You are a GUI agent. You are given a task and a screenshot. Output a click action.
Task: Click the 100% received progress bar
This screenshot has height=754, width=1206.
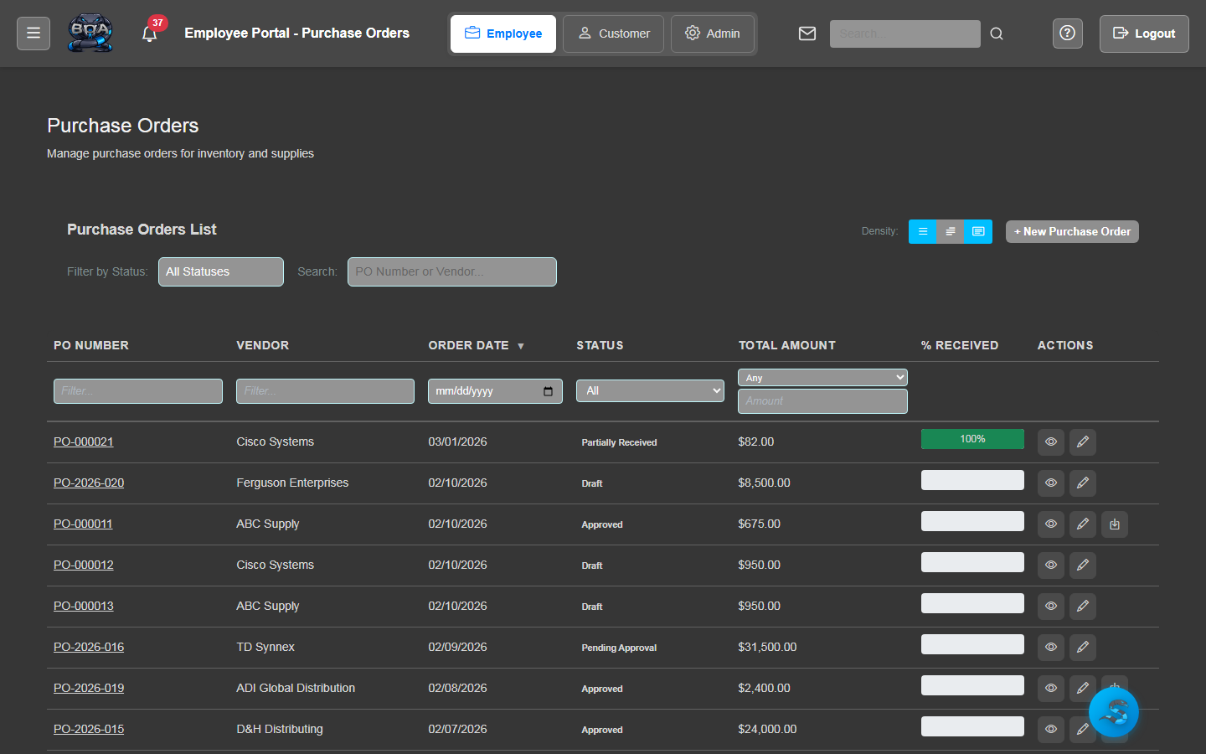972,439
